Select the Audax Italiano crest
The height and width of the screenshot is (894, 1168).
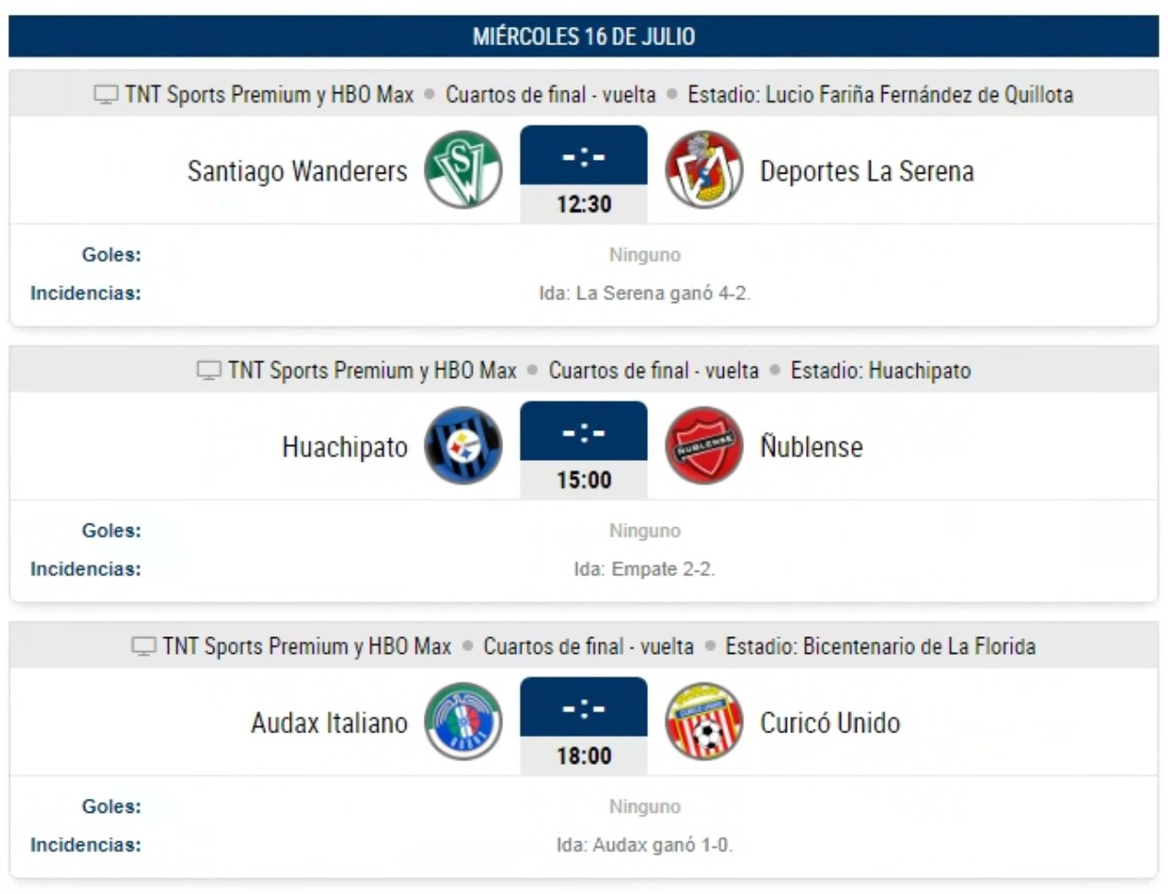point(463,722)
